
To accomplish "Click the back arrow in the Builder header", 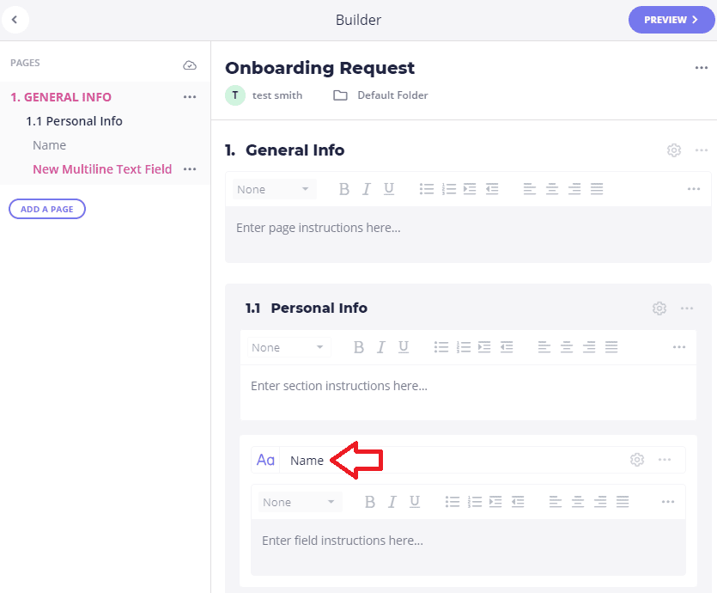I will point(15,20).
